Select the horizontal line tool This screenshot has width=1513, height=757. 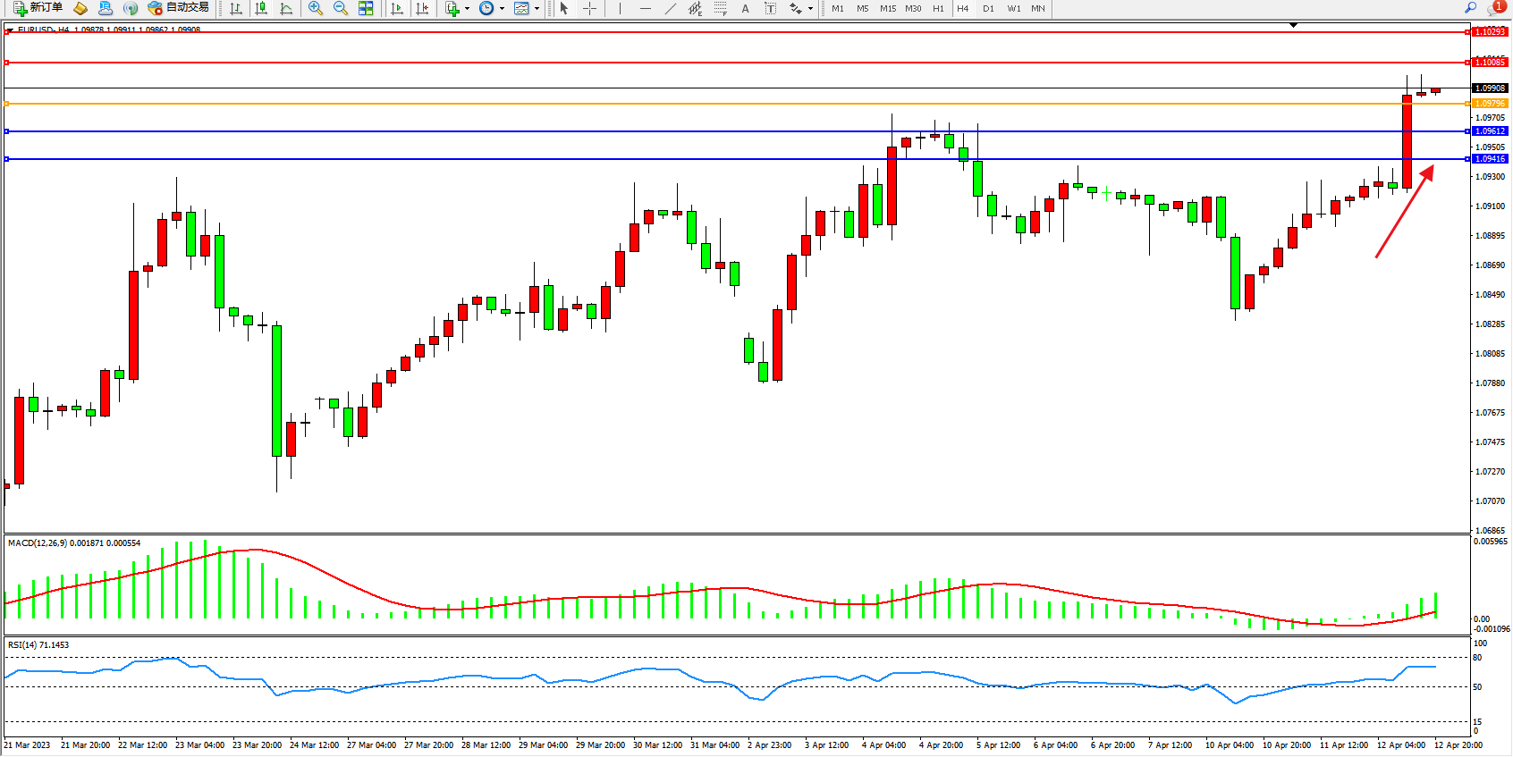[646, 8]
